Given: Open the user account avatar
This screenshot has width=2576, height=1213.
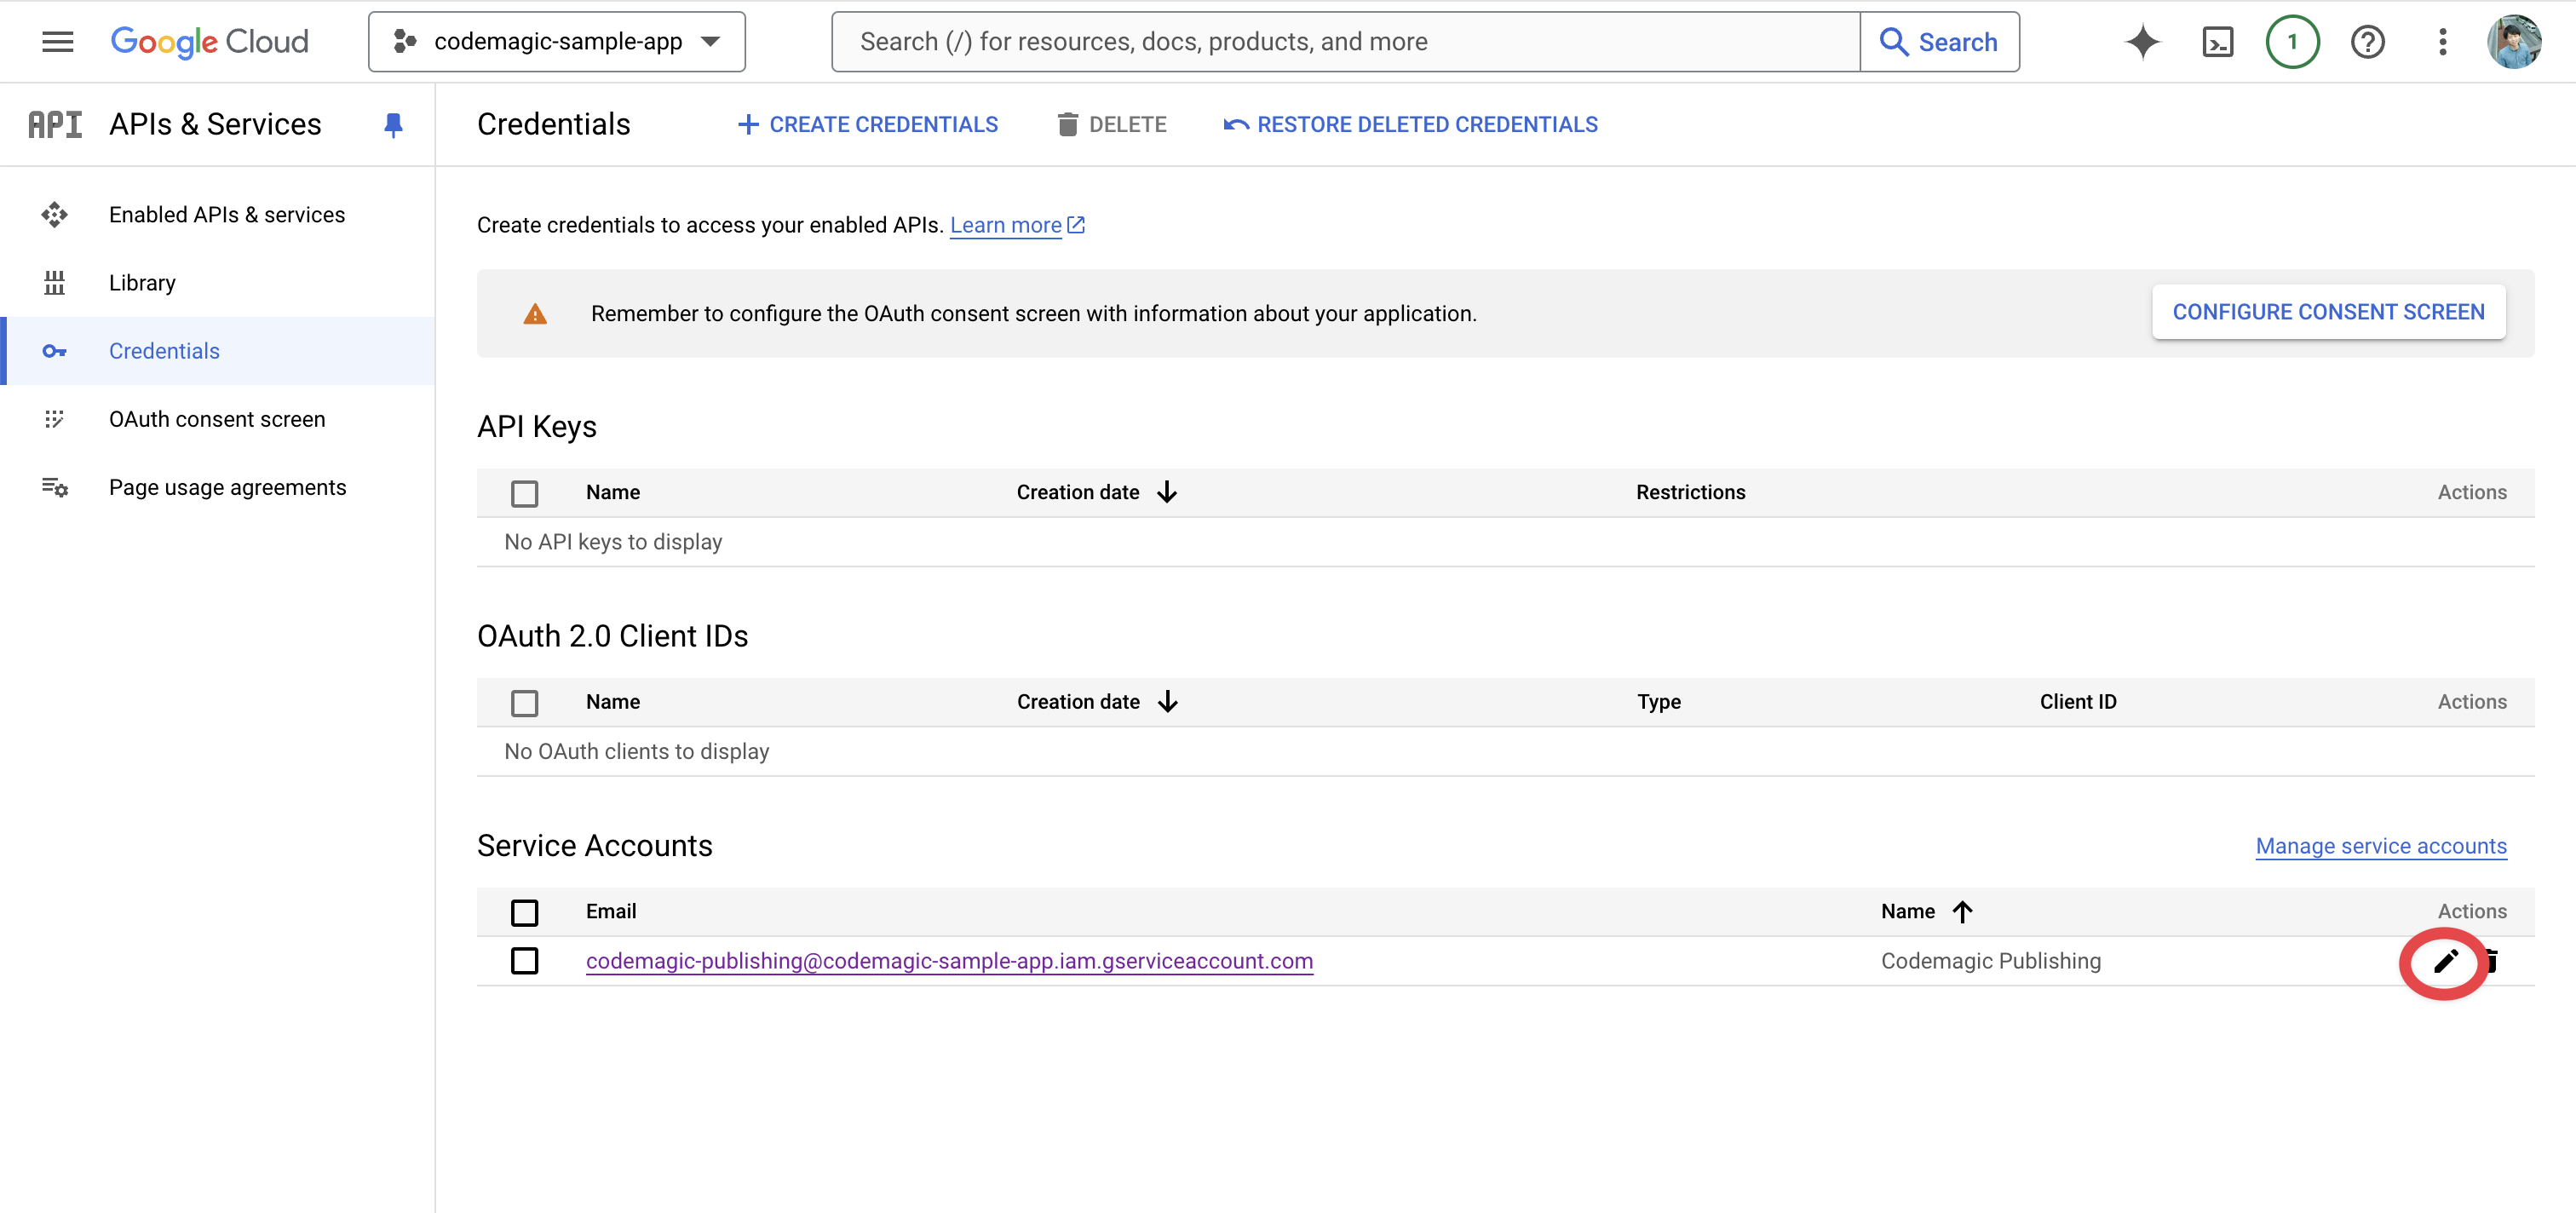Looking at the screenshot, I should pos(2514,42).
